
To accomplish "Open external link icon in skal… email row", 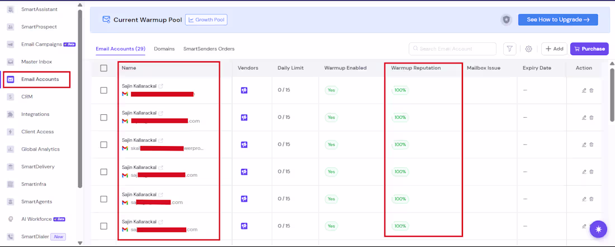I will pyautogui.click(x=161, y=140).
